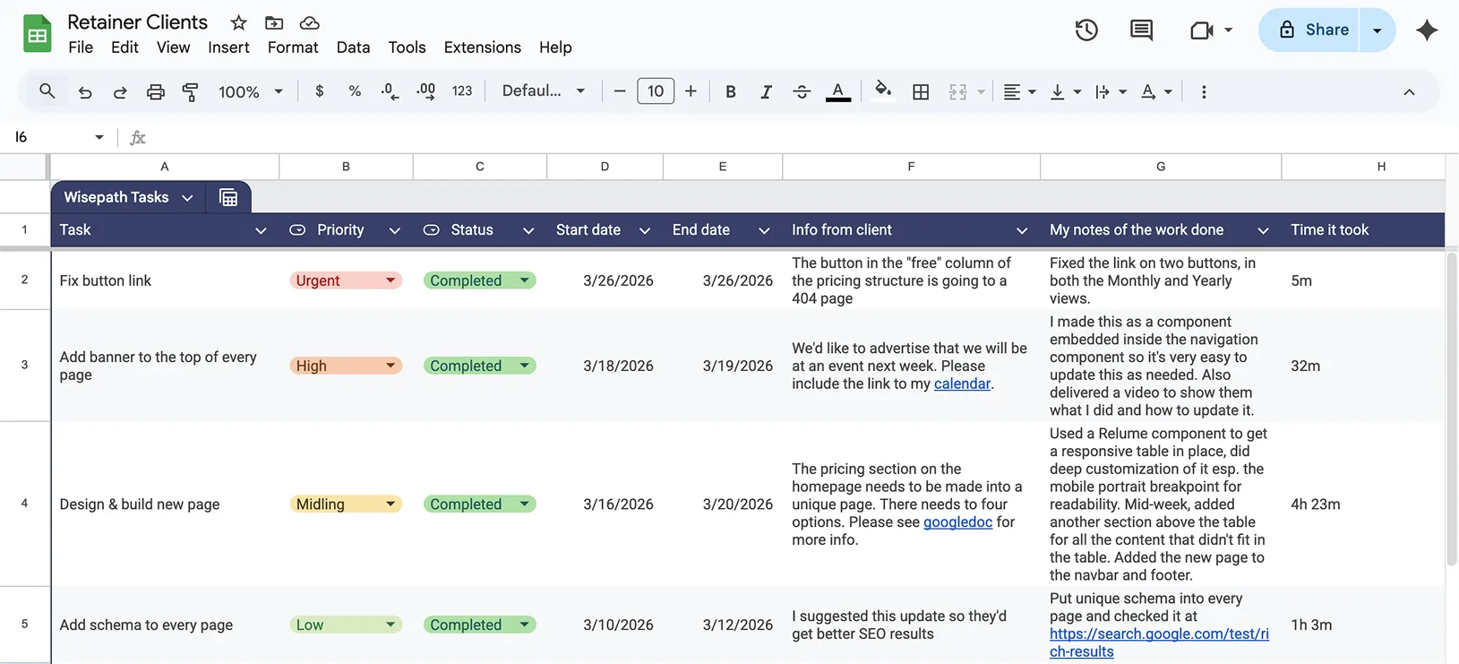
Task: Toggle bold formatting
Action: (731, 91)
